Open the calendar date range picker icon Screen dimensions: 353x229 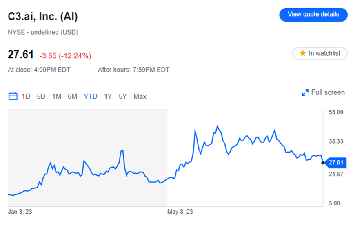coord(13,96)
